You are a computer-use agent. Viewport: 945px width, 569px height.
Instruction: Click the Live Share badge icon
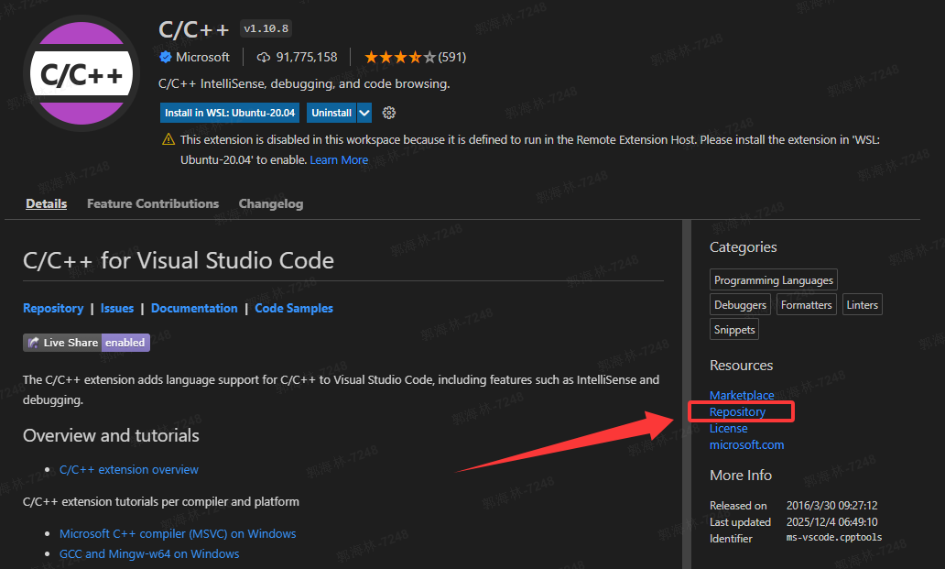33,342
